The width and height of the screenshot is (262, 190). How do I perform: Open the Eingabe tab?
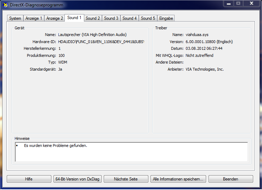point(166,18)
